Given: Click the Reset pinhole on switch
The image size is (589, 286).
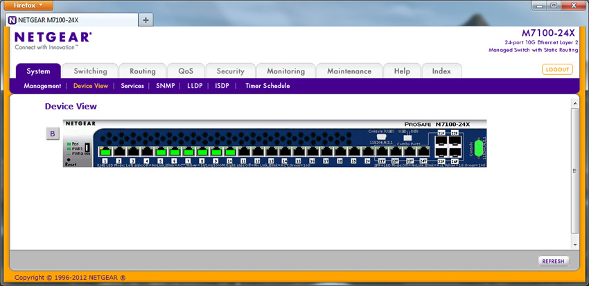Looking at the screenshot, I should (69, 160).
